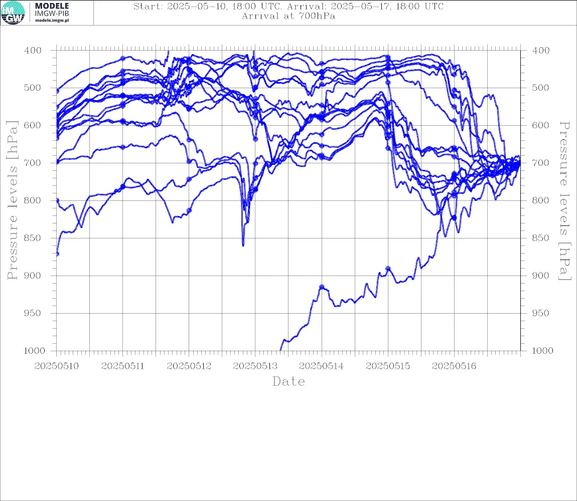Click the left 500 pressure tick label

pos(33,88)
